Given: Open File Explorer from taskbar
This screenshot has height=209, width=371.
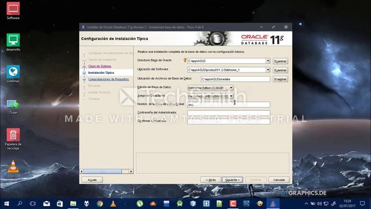Looking at the screenshot, I should tap(73, 204).
